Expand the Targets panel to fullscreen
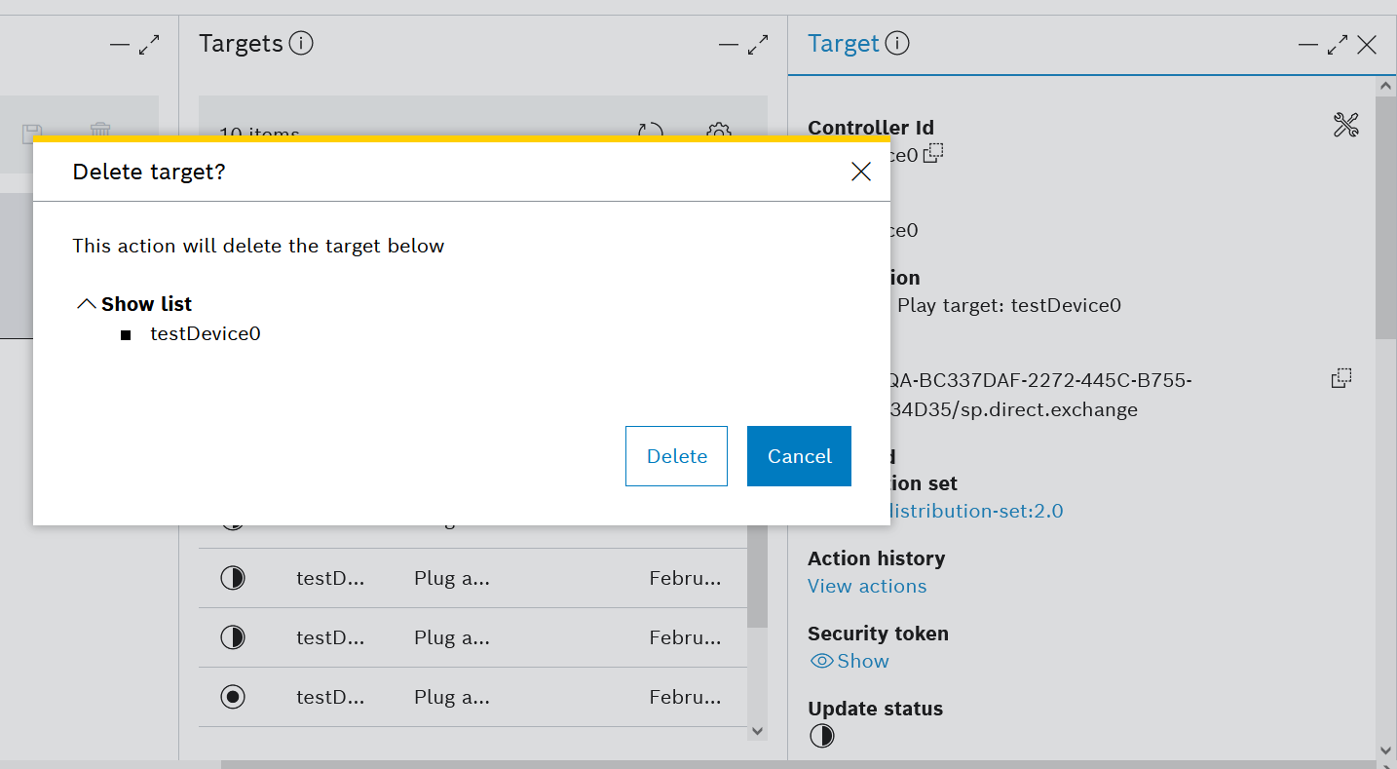 tap(757, 45)
